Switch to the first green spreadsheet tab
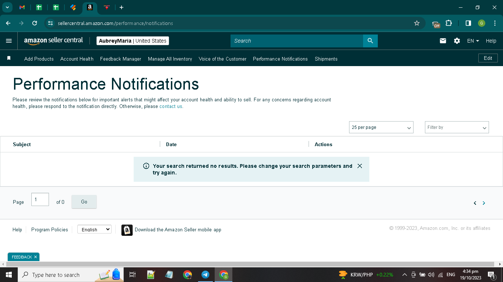The height and width of the screenshot is (282, 503). pyautogui.click(x=39, y=7)
